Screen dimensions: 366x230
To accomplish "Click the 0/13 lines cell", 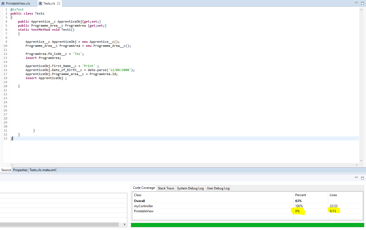I will [333, 211].
